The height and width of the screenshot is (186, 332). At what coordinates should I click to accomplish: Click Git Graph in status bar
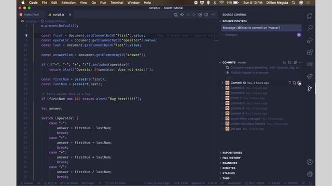point(88,183)
